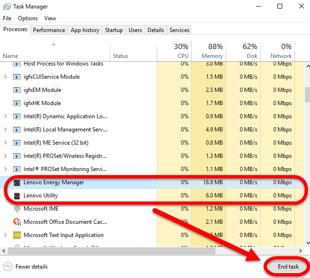Click the vertical scrollbar thumb
Screen dimensions: 310x278
(308, 95)
